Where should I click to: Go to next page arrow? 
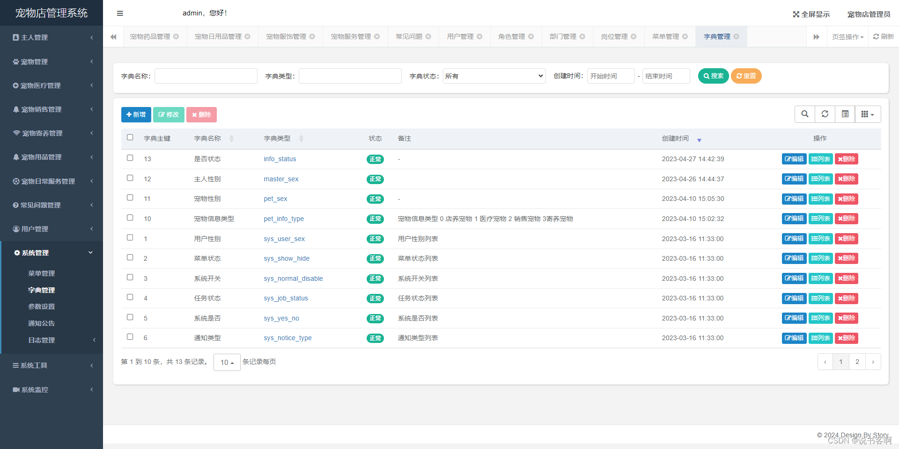coord(873,362)
